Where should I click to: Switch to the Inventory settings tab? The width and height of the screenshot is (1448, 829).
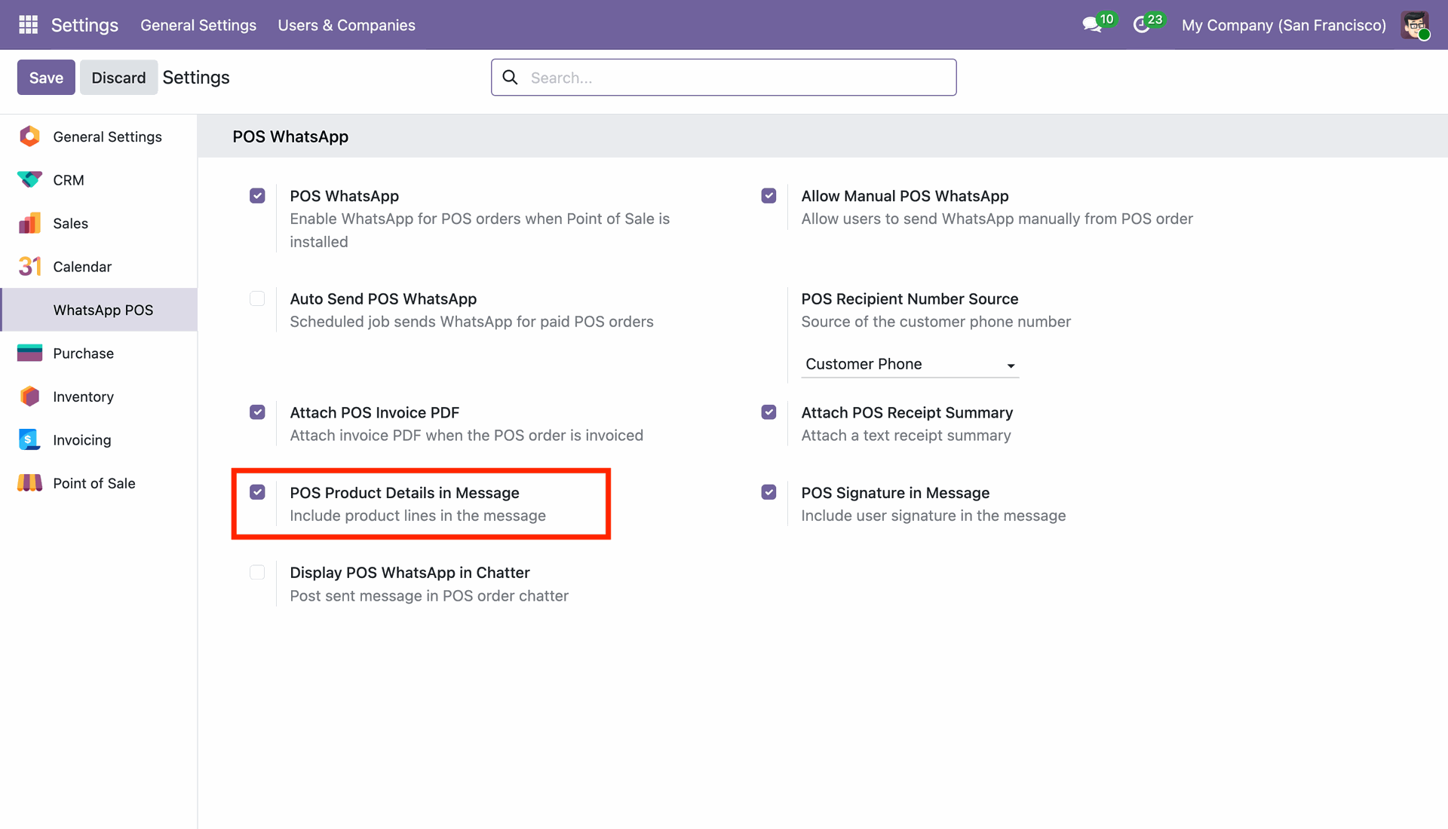click(x=99, y=396)
